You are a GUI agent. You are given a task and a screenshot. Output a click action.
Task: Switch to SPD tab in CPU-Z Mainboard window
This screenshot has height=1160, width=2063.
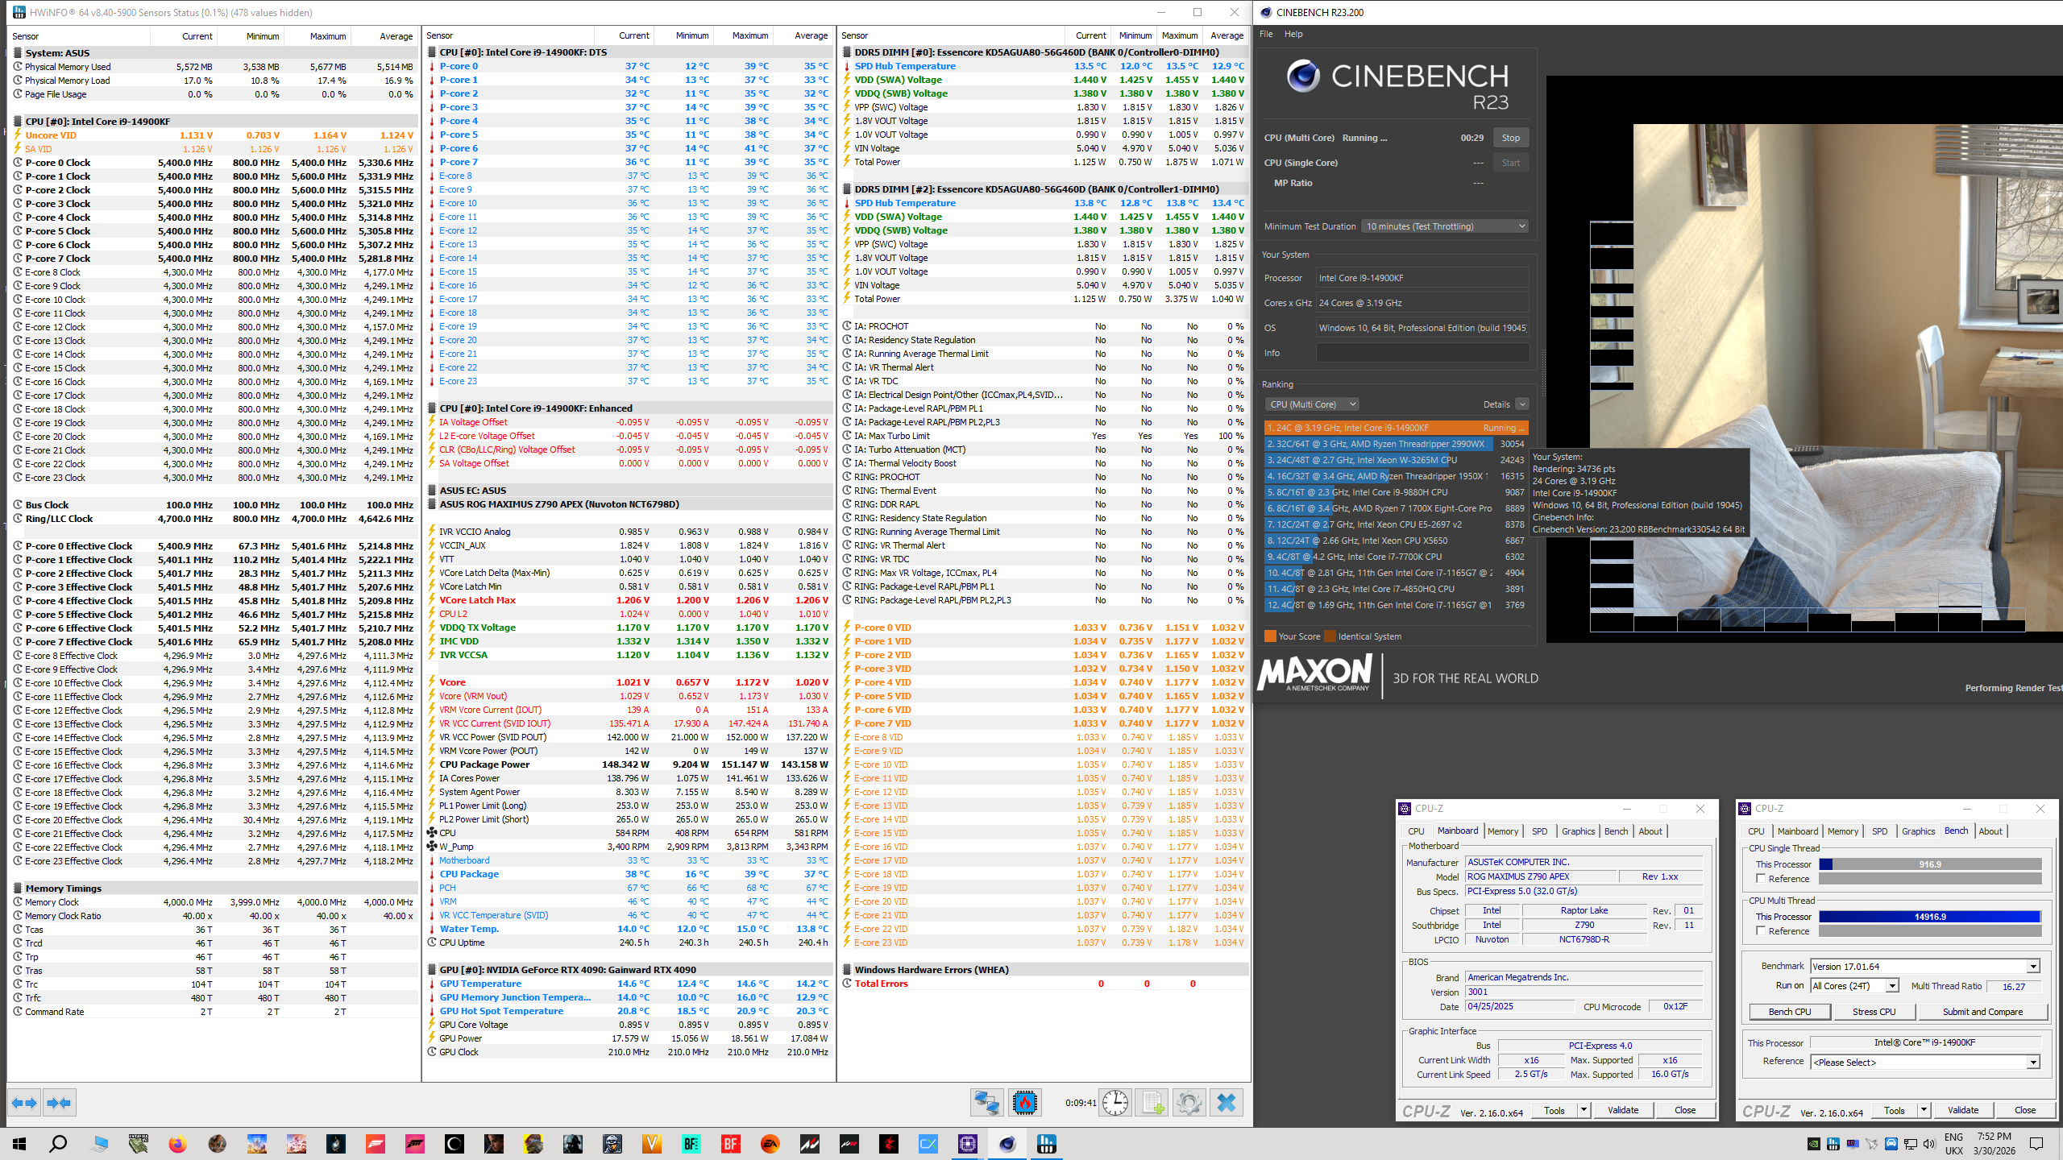click(x=1540, y=831)
